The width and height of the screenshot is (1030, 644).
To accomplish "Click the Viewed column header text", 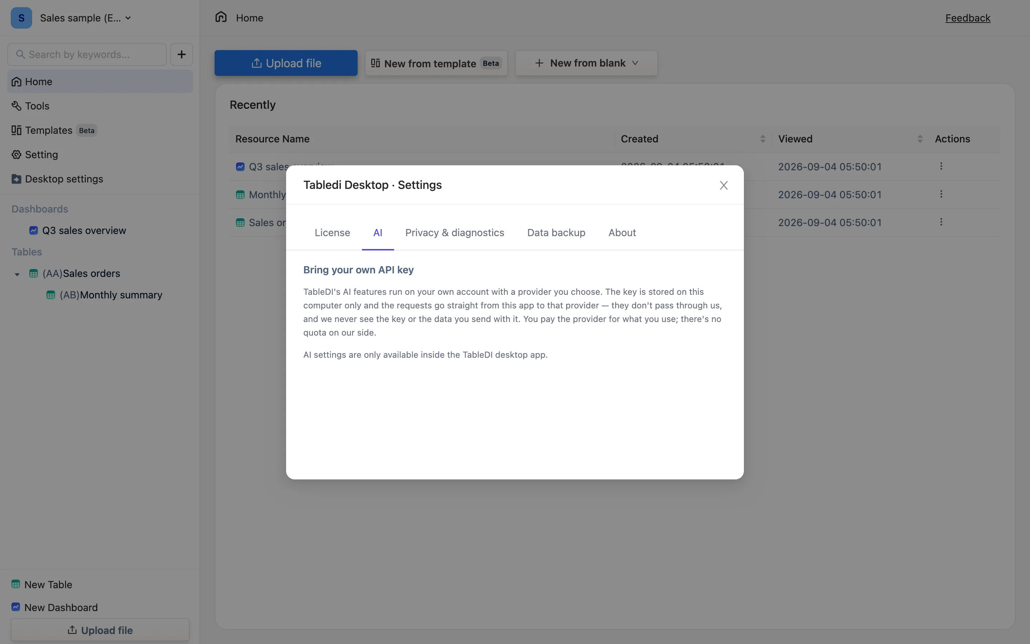I will click(x=795, y=139).
